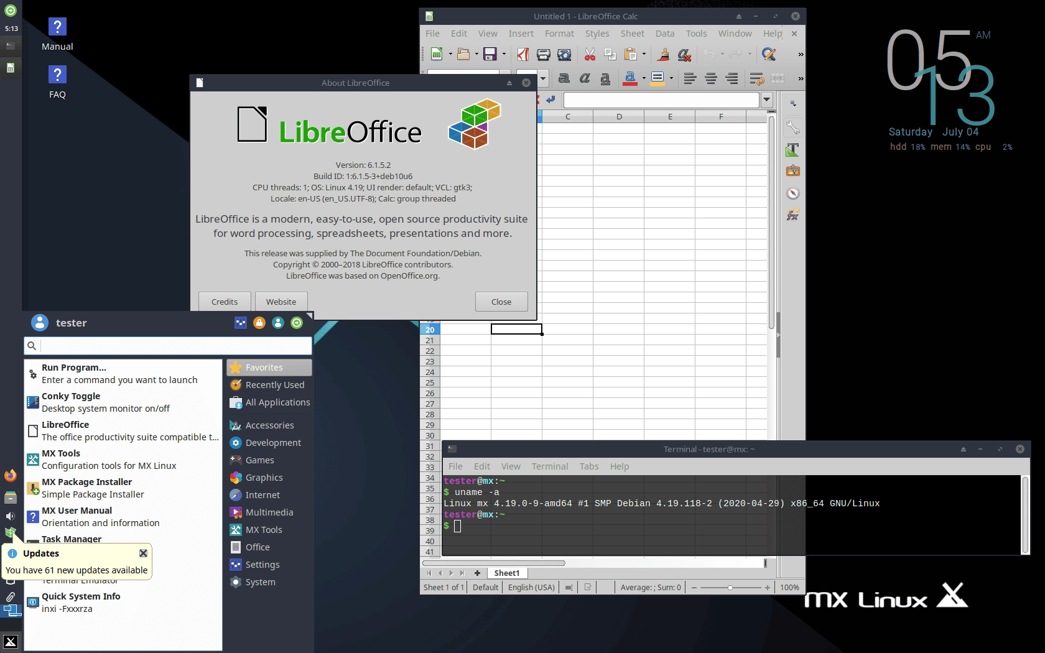Click the Cut scissors icon in Calc
1045x653 pixels.
(x=590, y=54)
